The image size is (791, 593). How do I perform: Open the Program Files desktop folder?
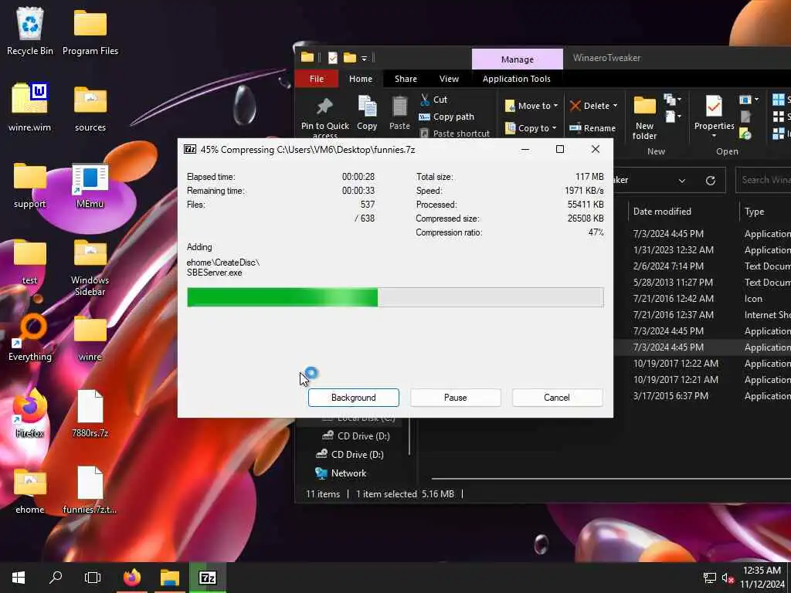[x=90, y=31]
